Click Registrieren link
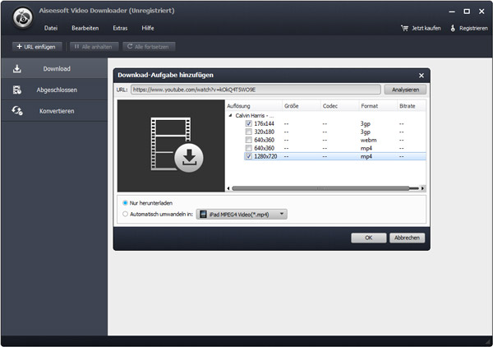Image resolution: width=493 pixels, height=347 pixels. tap(473, 28)
